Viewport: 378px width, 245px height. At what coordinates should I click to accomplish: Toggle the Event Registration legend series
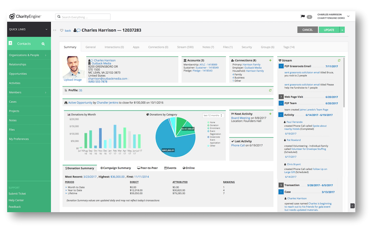(214, 133)
